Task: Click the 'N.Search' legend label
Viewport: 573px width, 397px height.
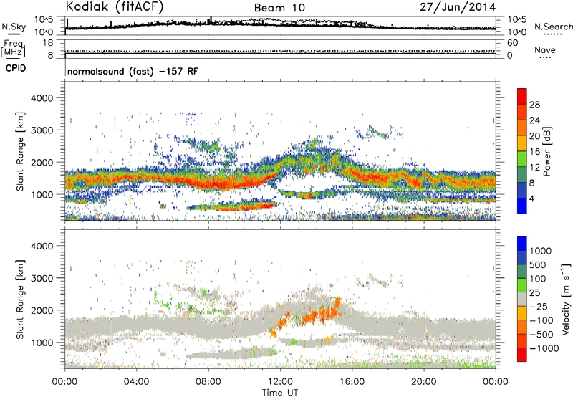Action: pos(553,27)
